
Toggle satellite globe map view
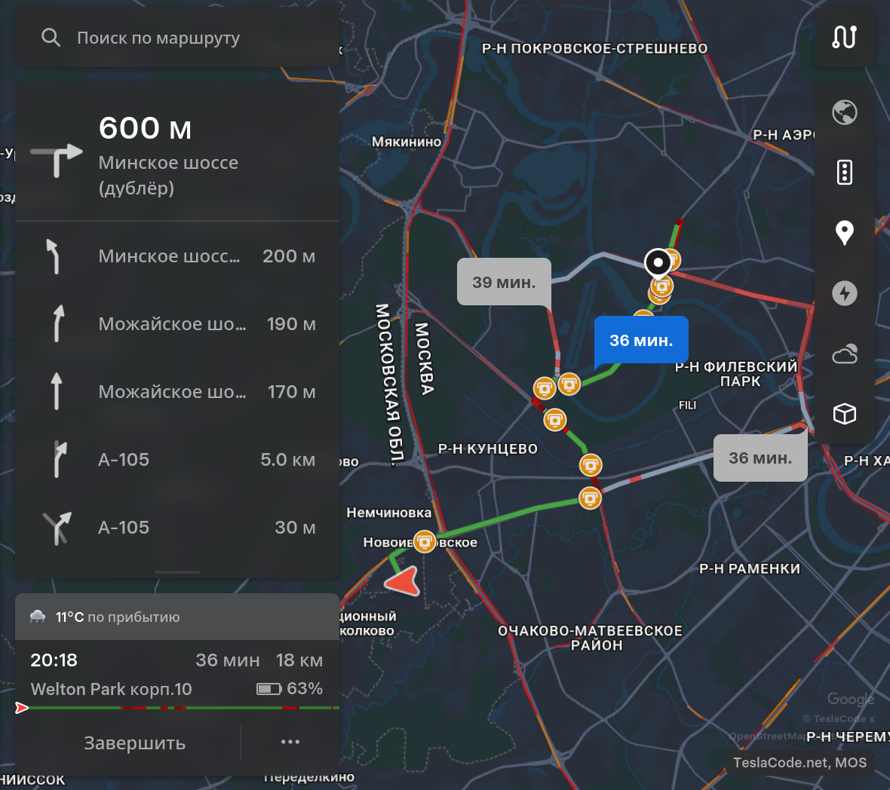click(x=844, y=112)
